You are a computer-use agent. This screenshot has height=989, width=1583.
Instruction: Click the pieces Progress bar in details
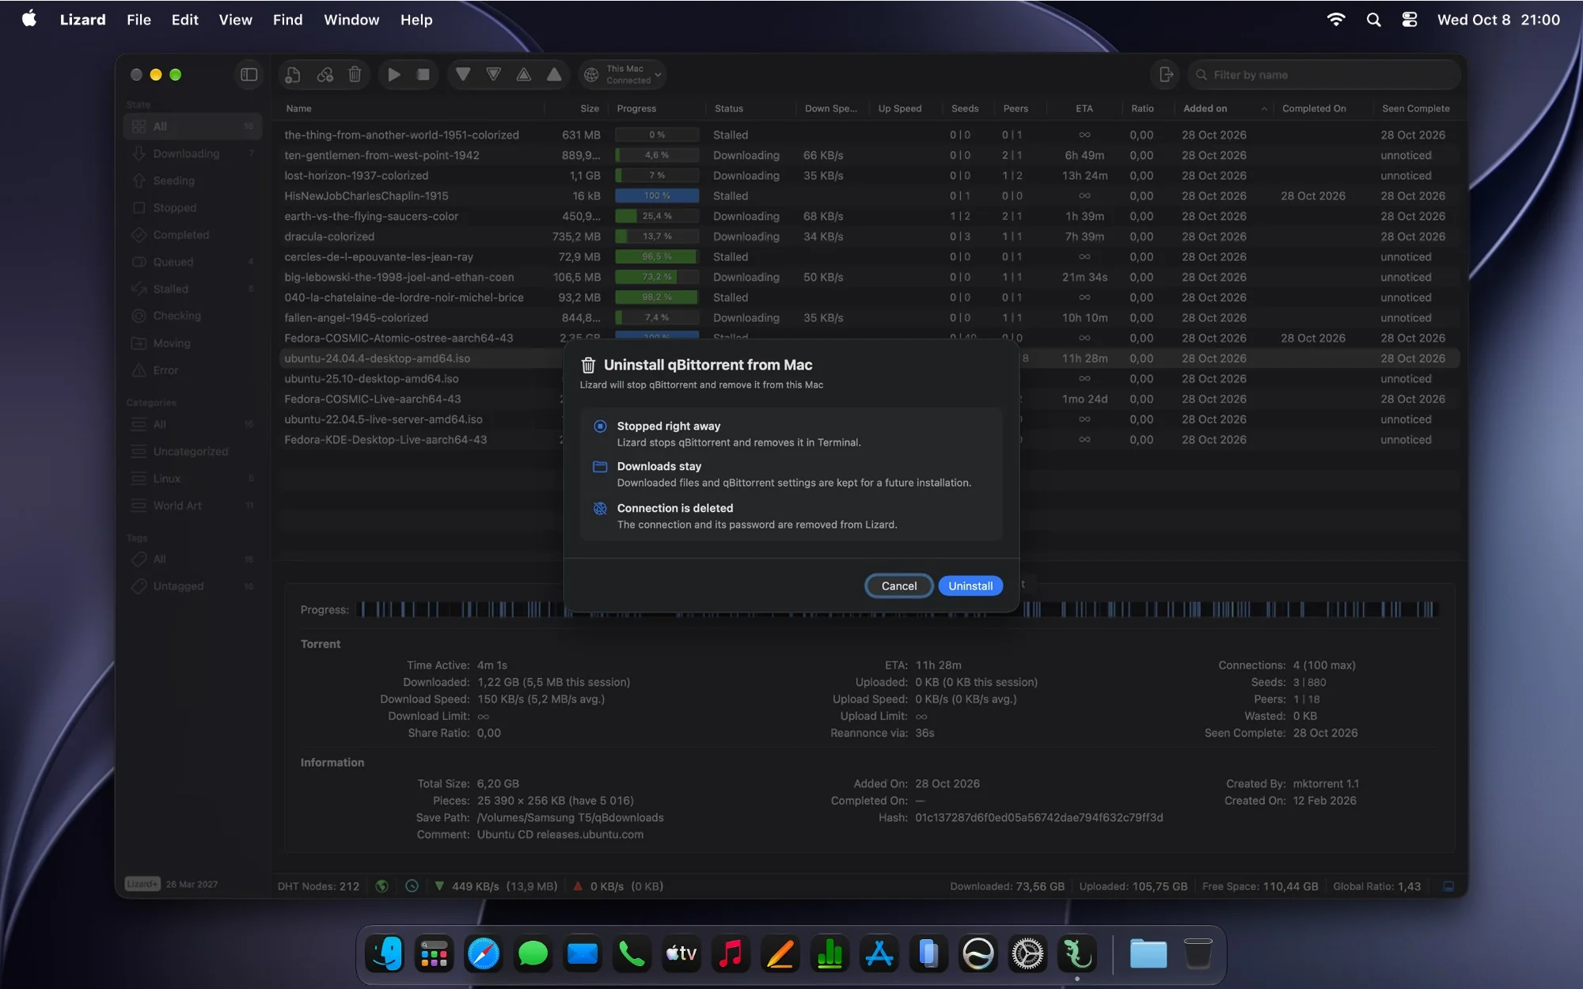[897, 609]
